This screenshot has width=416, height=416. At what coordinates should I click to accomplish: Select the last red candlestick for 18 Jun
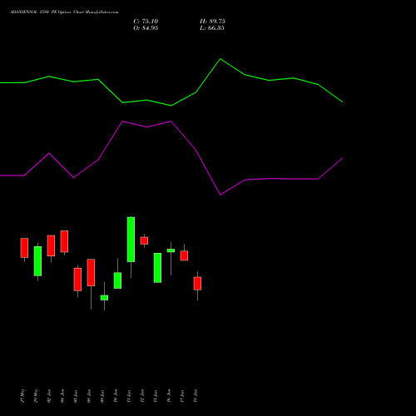[x=197, y=284]
